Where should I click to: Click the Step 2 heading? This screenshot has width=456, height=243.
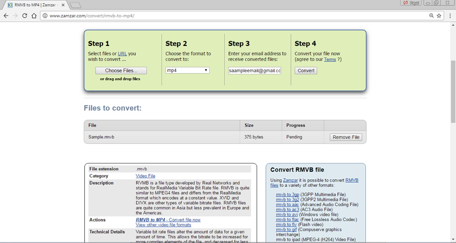coord(176,43)
